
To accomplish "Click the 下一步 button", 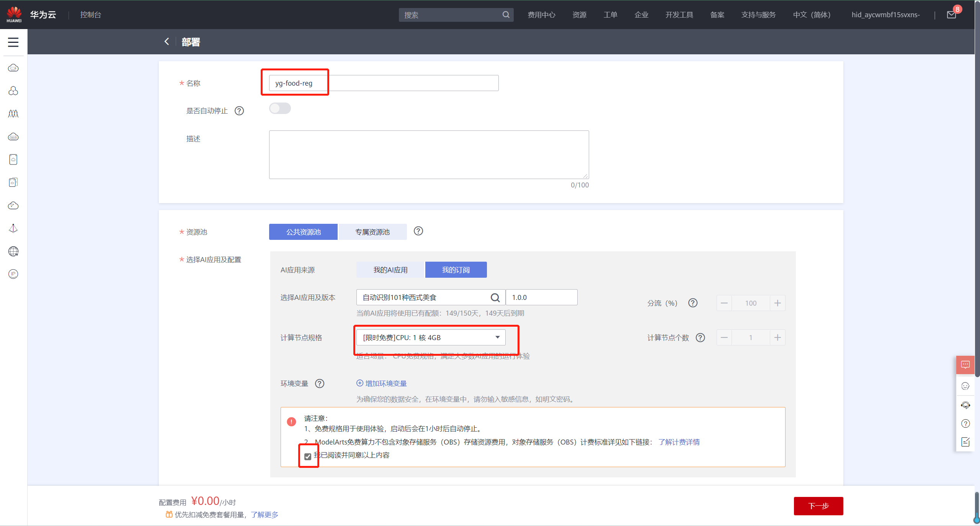I will [x=818, y=506].
